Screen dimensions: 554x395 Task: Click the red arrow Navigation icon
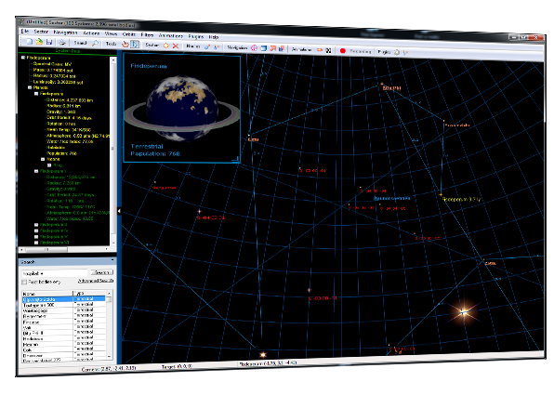272,48
